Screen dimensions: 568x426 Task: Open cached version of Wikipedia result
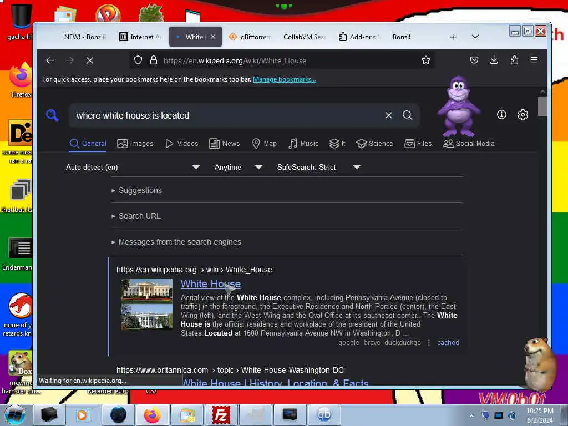tap(448, 343)
